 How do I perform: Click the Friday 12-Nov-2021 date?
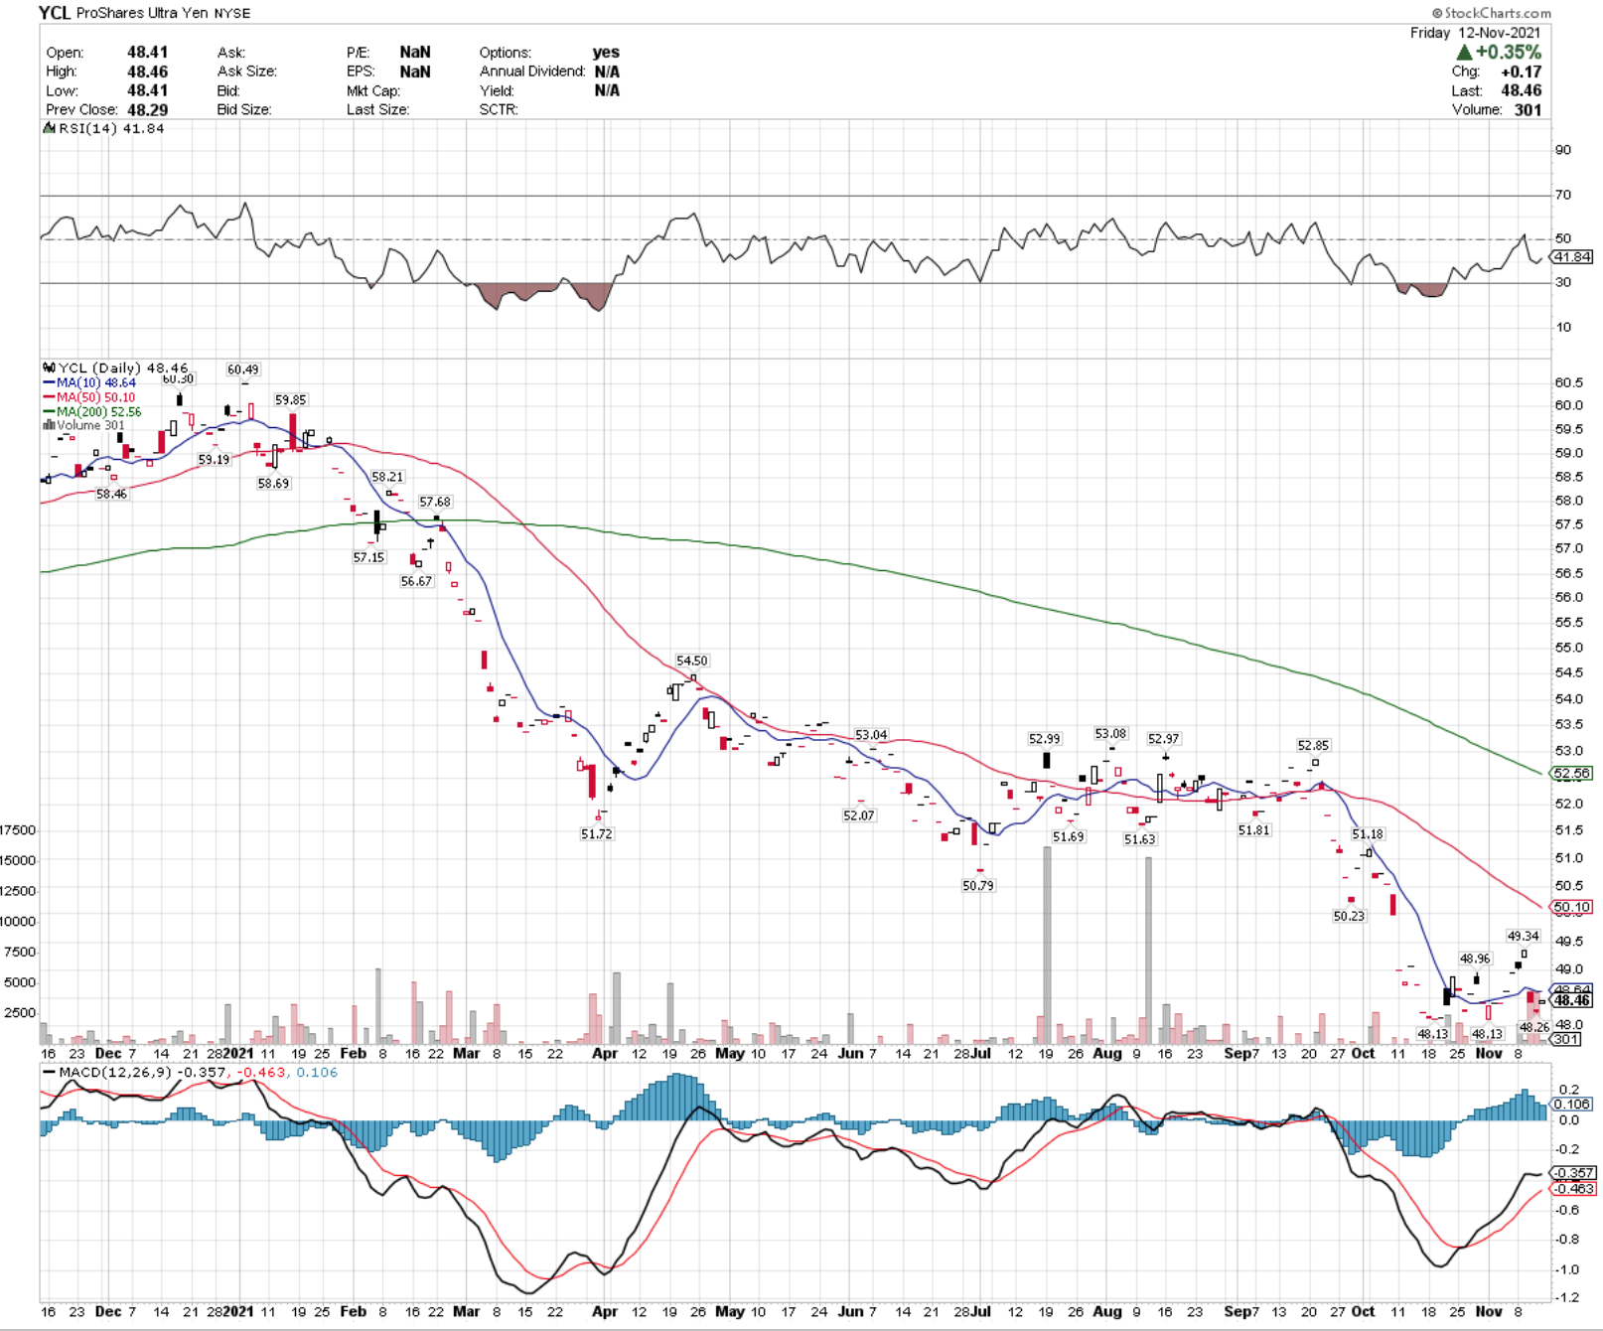pos(1475,33)
